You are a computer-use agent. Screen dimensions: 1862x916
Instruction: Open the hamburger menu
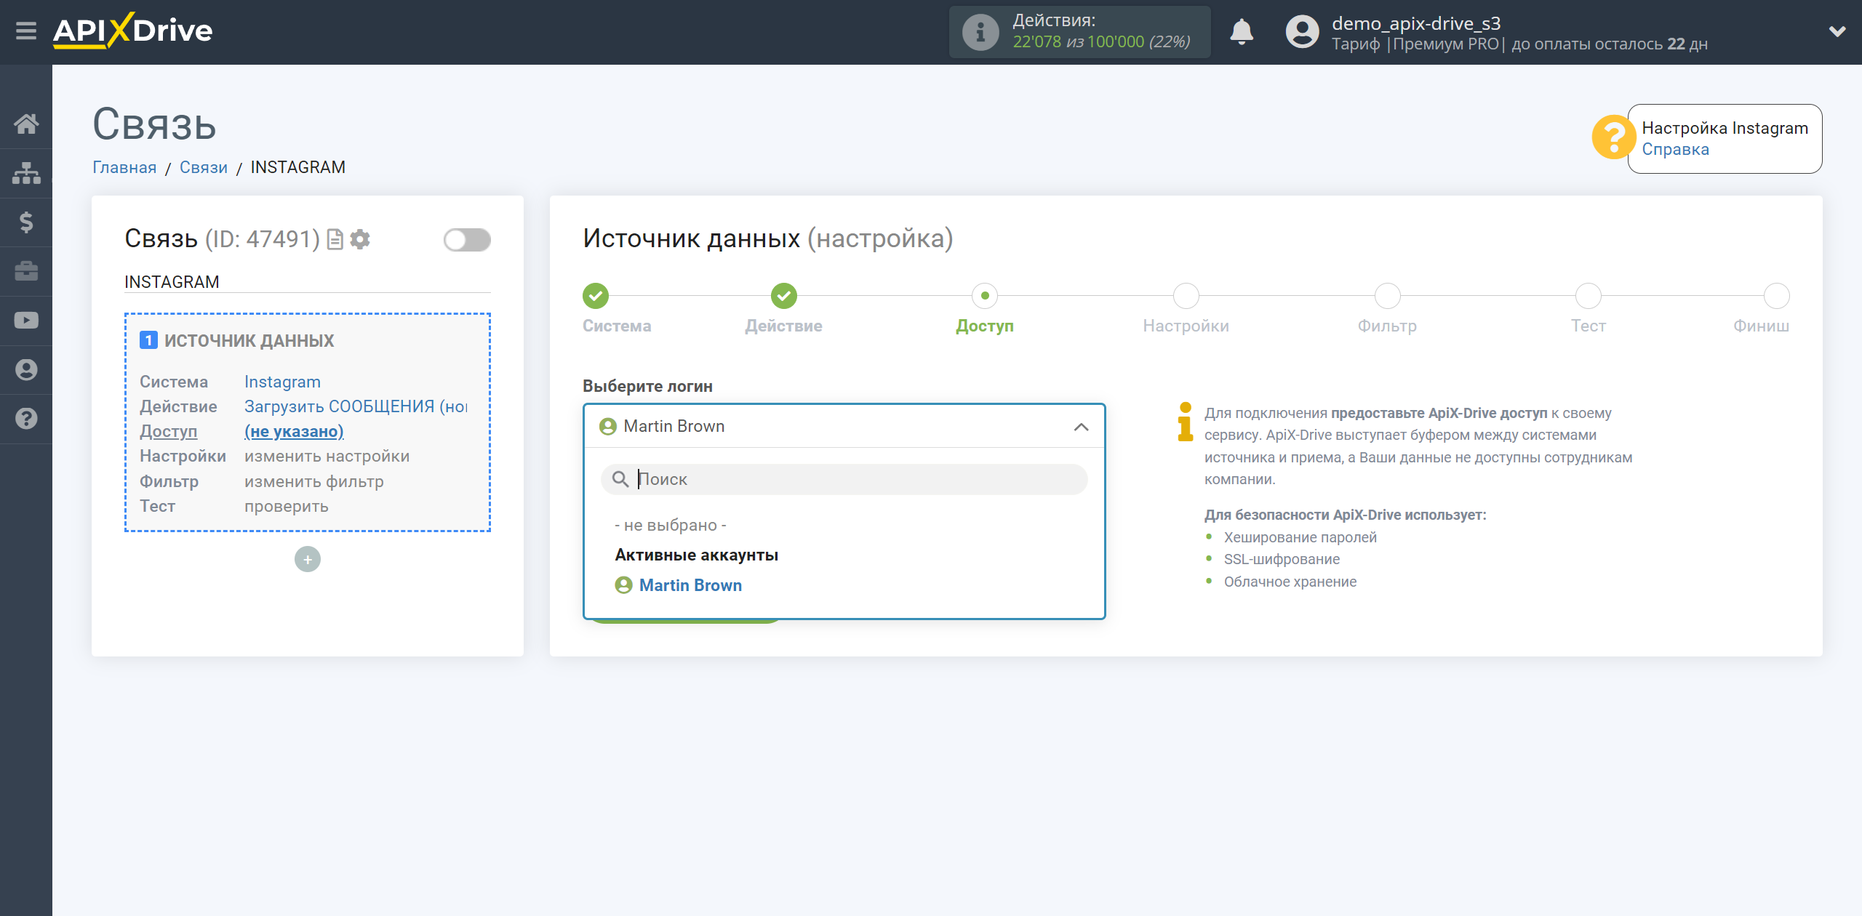pyautogui.click(x=26, y=31)
